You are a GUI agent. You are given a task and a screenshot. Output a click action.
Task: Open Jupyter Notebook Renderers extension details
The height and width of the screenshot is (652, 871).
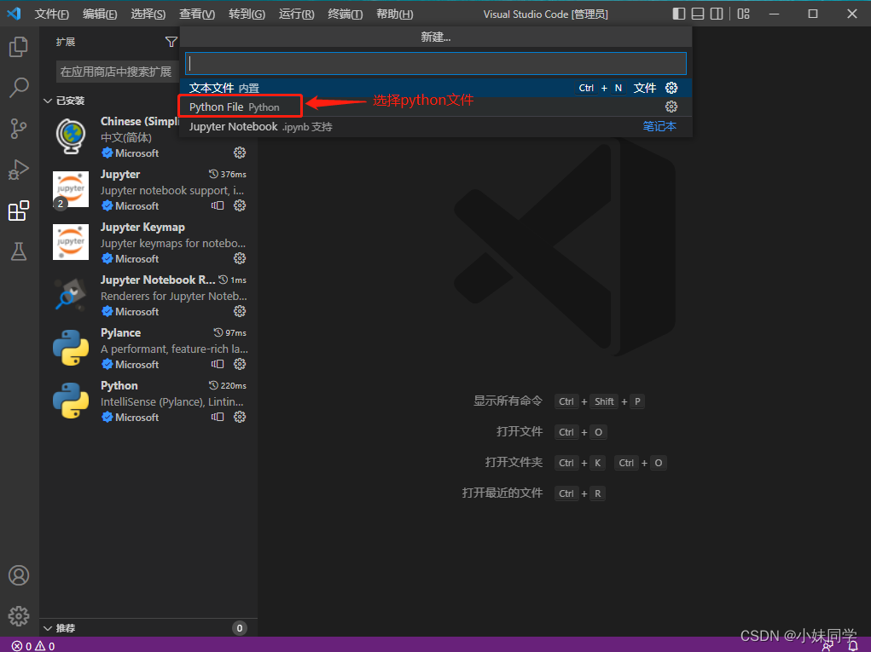pos(149,295)
